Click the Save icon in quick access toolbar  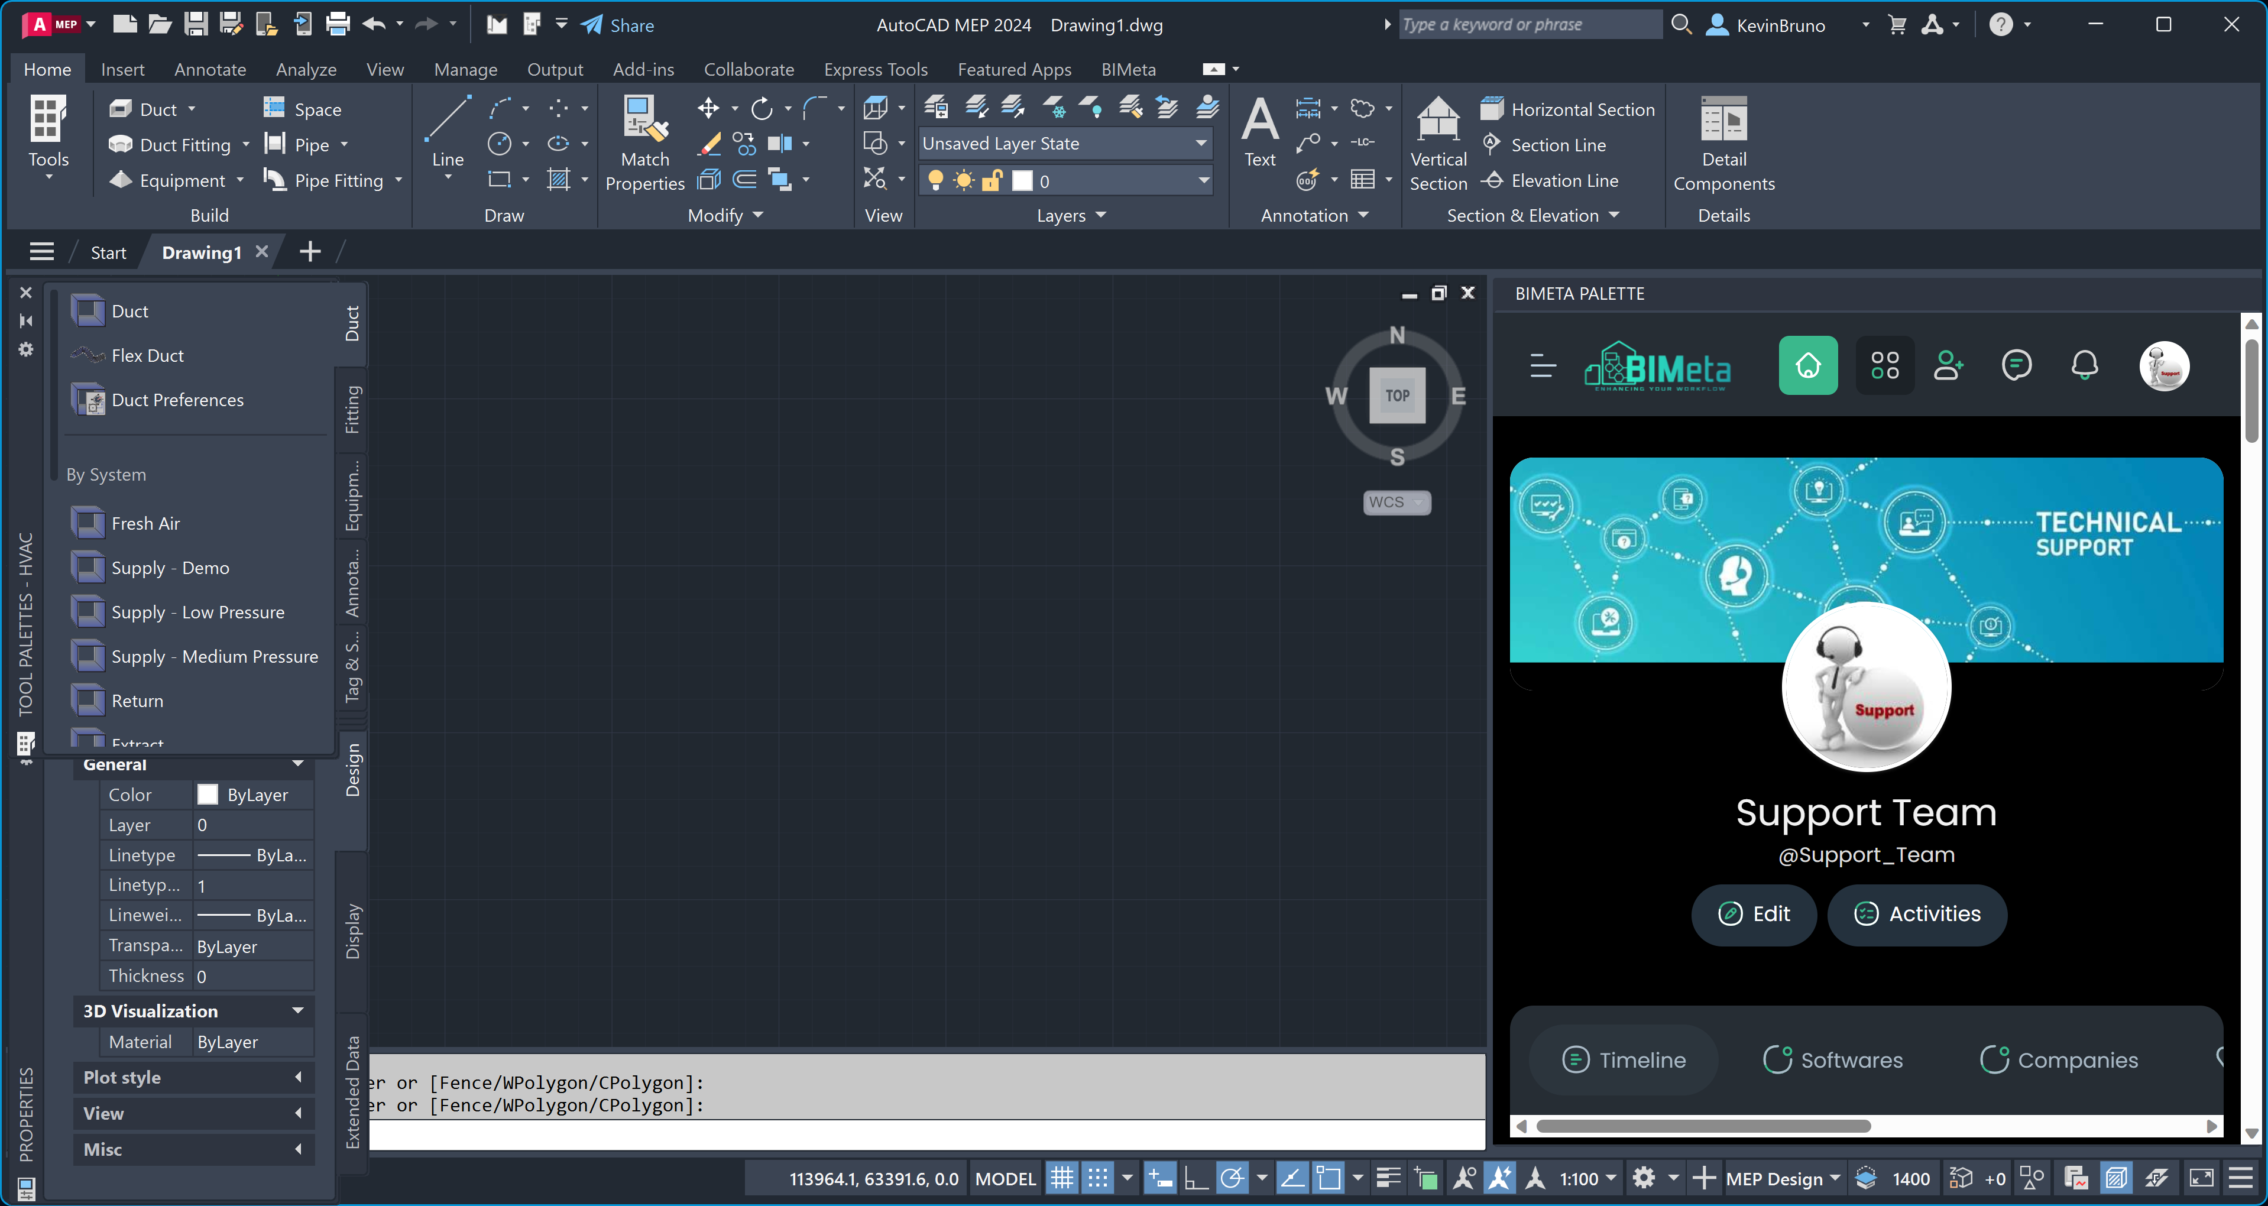point(196,25)
